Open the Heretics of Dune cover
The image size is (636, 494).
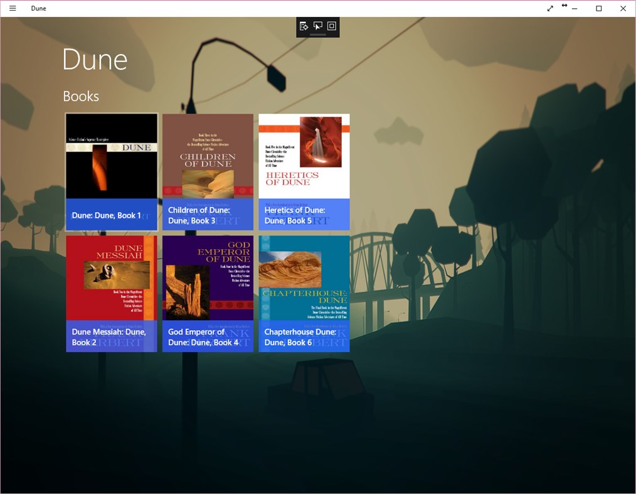[x=304, y=156]
